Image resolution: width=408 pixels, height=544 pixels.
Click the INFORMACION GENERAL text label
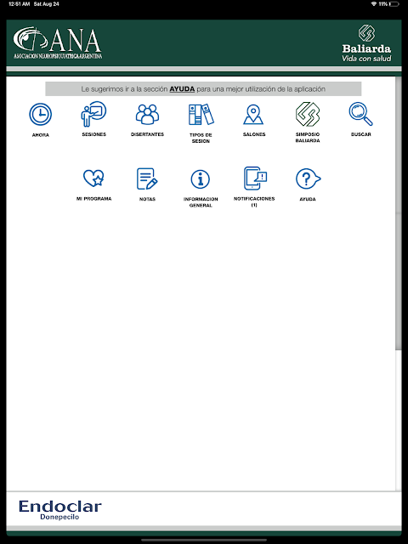tap(201, 202)
